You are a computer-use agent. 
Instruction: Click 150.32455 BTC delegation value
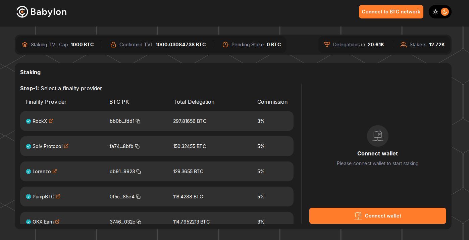190,146
